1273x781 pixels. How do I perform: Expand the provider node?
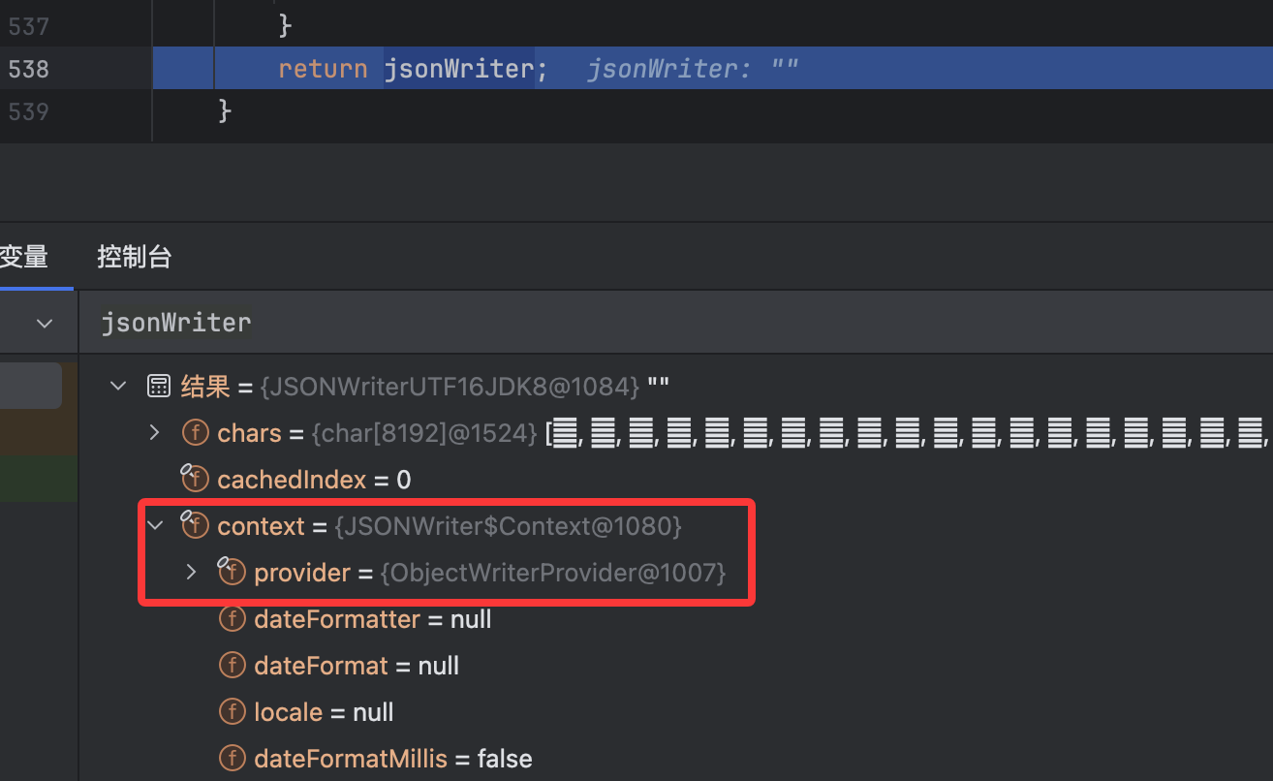[192, 573]
